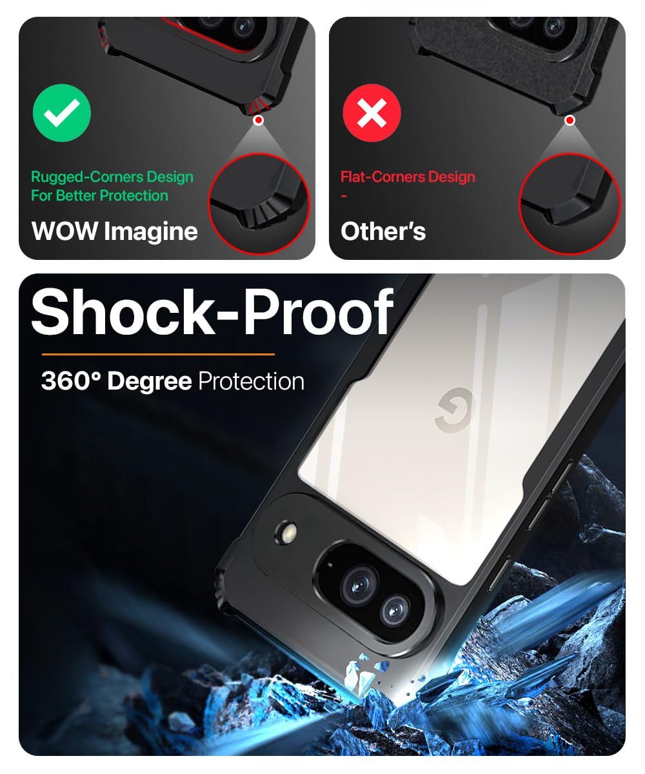Viewport: 645px width, 774px height.
Task: Click the WOW Imagine label
Action: [115, 231]
